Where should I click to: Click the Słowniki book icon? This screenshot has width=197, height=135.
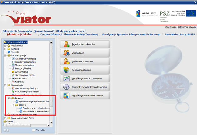9,52
